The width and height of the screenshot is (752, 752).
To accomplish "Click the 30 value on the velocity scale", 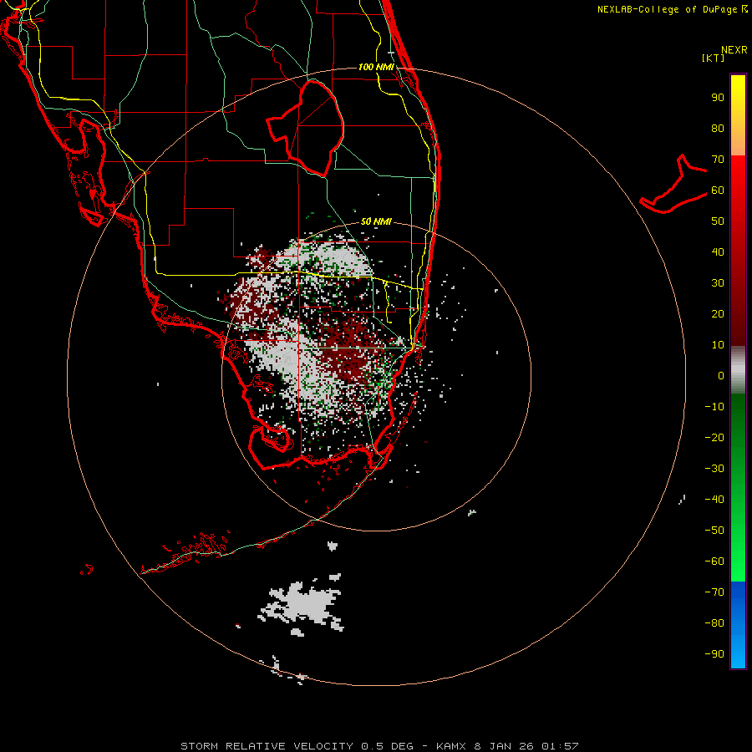I will pyautogui.click(x=718, y=283).
